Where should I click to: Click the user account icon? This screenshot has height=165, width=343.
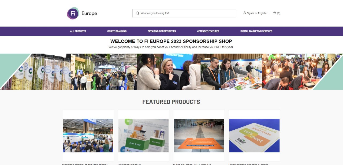point(245,13)
